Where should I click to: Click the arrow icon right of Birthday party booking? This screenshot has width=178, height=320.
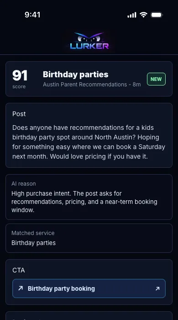157,288
